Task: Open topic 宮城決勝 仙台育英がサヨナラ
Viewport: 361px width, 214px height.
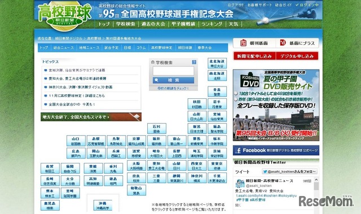Action: 77,70
